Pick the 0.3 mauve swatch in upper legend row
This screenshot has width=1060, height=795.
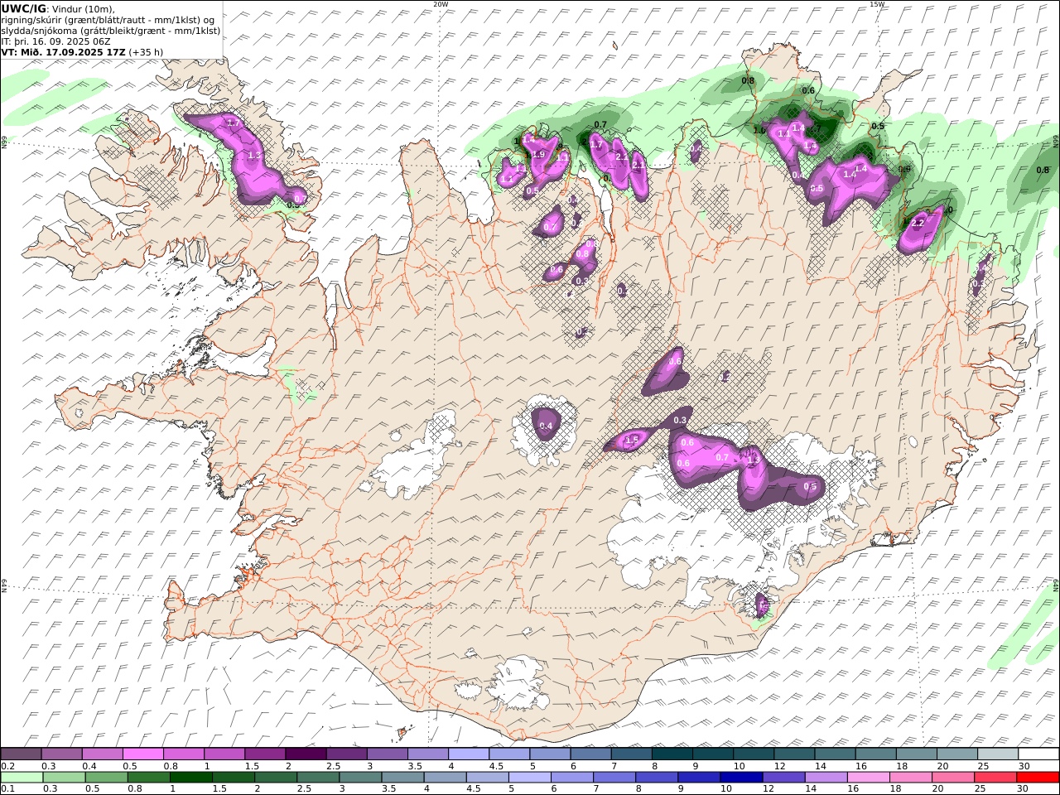pos(61,754)
